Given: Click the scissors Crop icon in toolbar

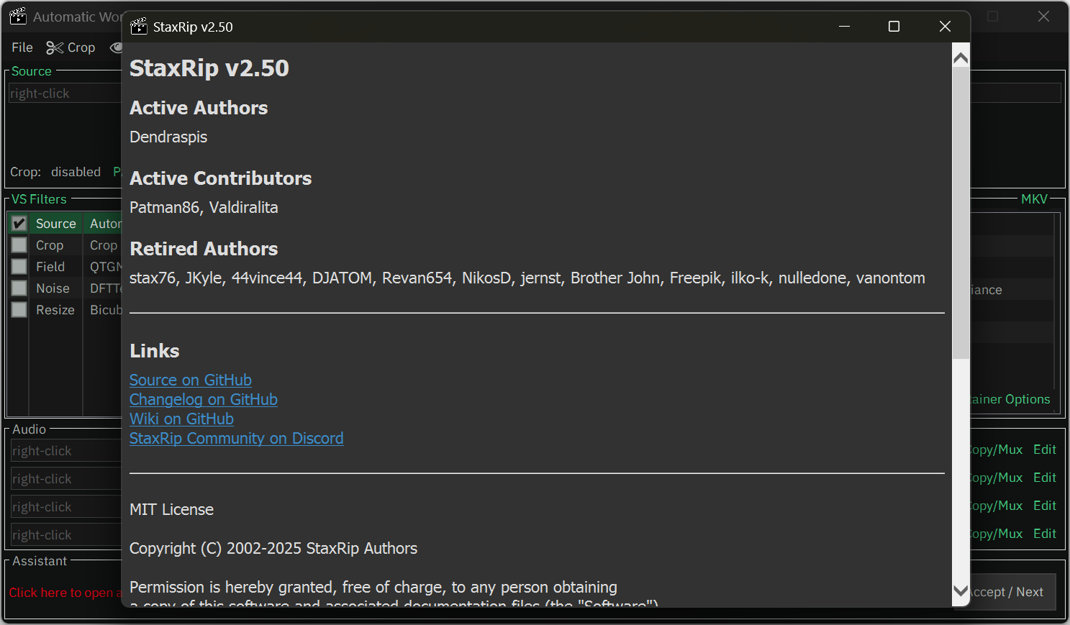Looking at the screenshot, I should pyautogui.click(x=55, y=47).
